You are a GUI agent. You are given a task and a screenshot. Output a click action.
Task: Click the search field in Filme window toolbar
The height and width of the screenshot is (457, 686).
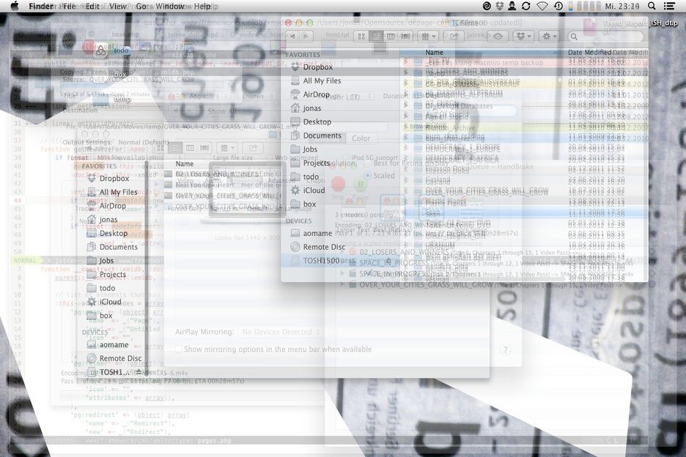pyautogui.click(x=606, y=37)
